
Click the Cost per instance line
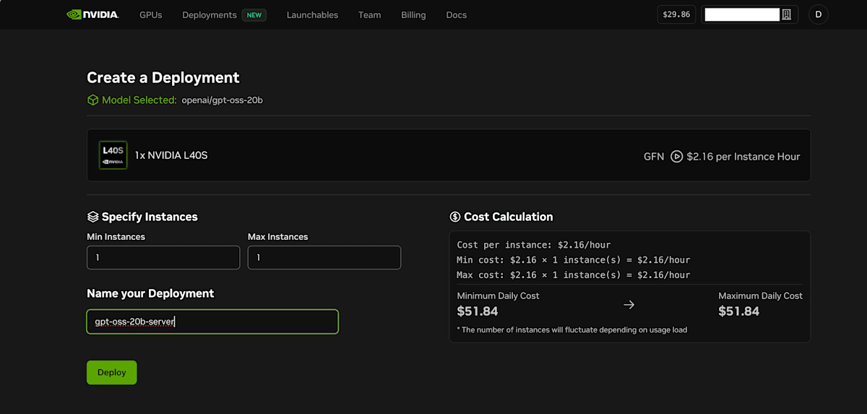click(x=534, y=245)
